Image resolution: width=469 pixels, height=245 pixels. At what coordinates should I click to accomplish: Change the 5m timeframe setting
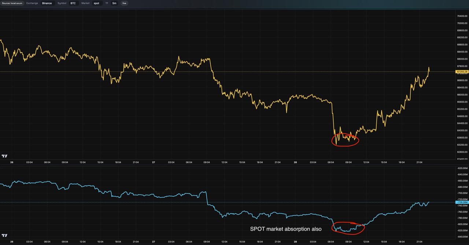click(x=114, y=3)
